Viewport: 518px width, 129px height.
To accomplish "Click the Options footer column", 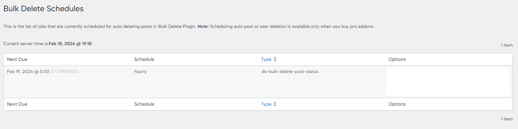I will point(397,104).
